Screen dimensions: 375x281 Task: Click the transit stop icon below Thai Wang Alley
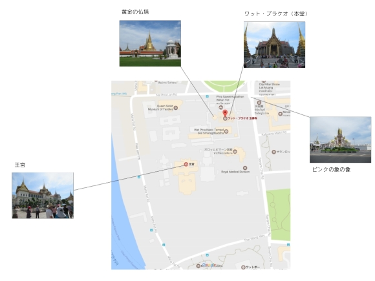pyautogui.click(x=207, y=255)
